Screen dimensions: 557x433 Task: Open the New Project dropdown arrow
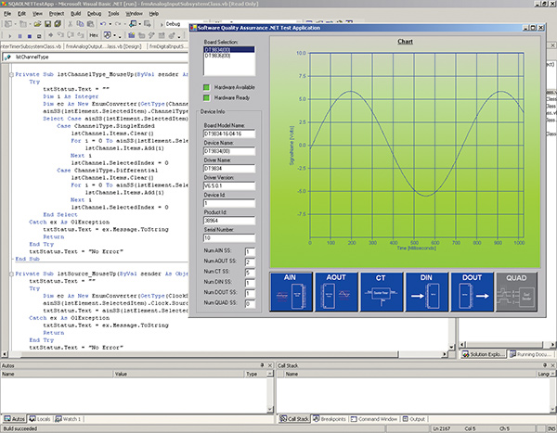click(x=15, y=24)
